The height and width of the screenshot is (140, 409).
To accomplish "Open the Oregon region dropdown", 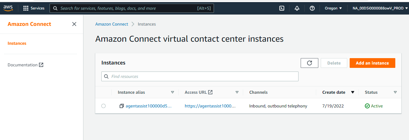I will point(333,8).
